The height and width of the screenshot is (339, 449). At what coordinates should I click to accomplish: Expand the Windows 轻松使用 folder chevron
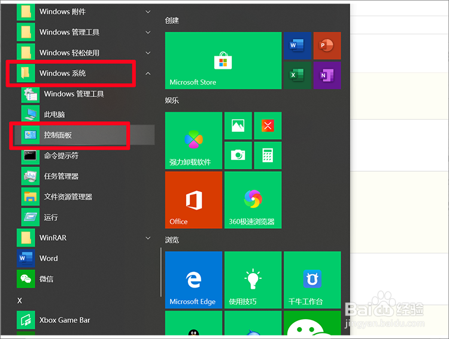(148, 53)
